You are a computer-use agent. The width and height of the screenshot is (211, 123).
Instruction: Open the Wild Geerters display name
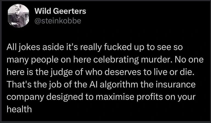61,11
